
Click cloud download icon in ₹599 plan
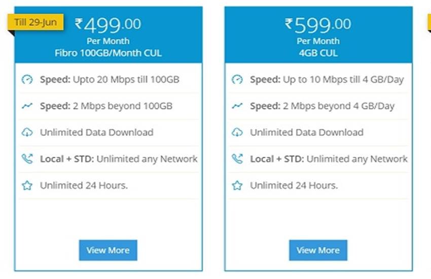(237, 132)
